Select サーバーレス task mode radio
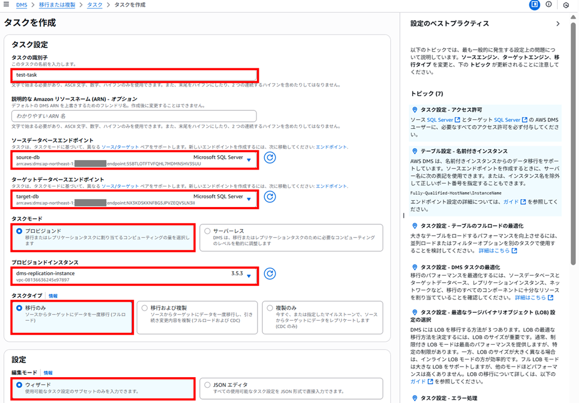 208,231
